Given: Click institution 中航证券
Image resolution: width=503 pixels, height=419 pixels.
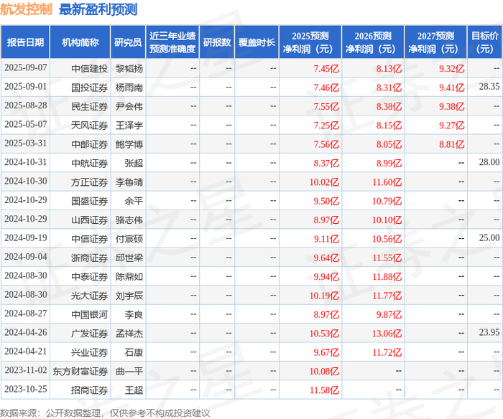Looking at the screenshot, I should click(90, 163).
